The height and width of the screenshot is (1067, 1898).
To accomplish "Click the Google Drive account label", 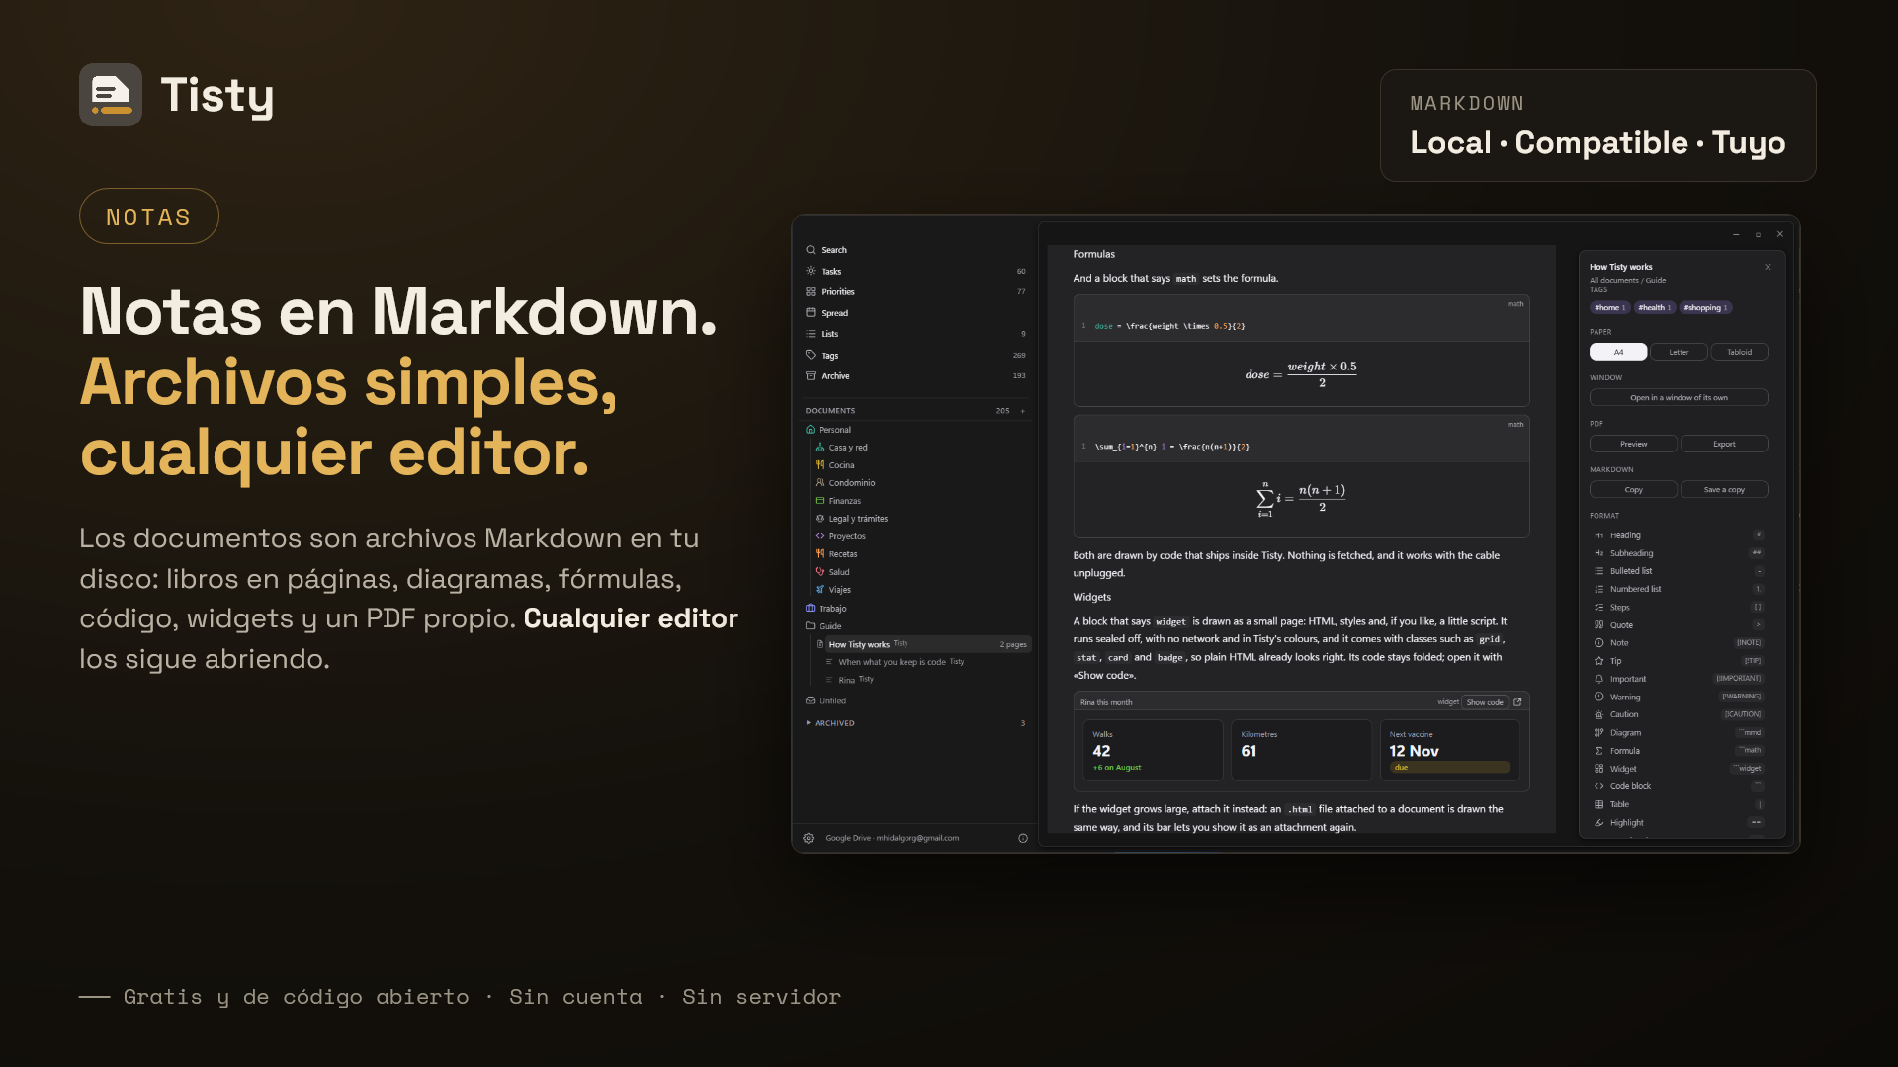I will (893, 838).
